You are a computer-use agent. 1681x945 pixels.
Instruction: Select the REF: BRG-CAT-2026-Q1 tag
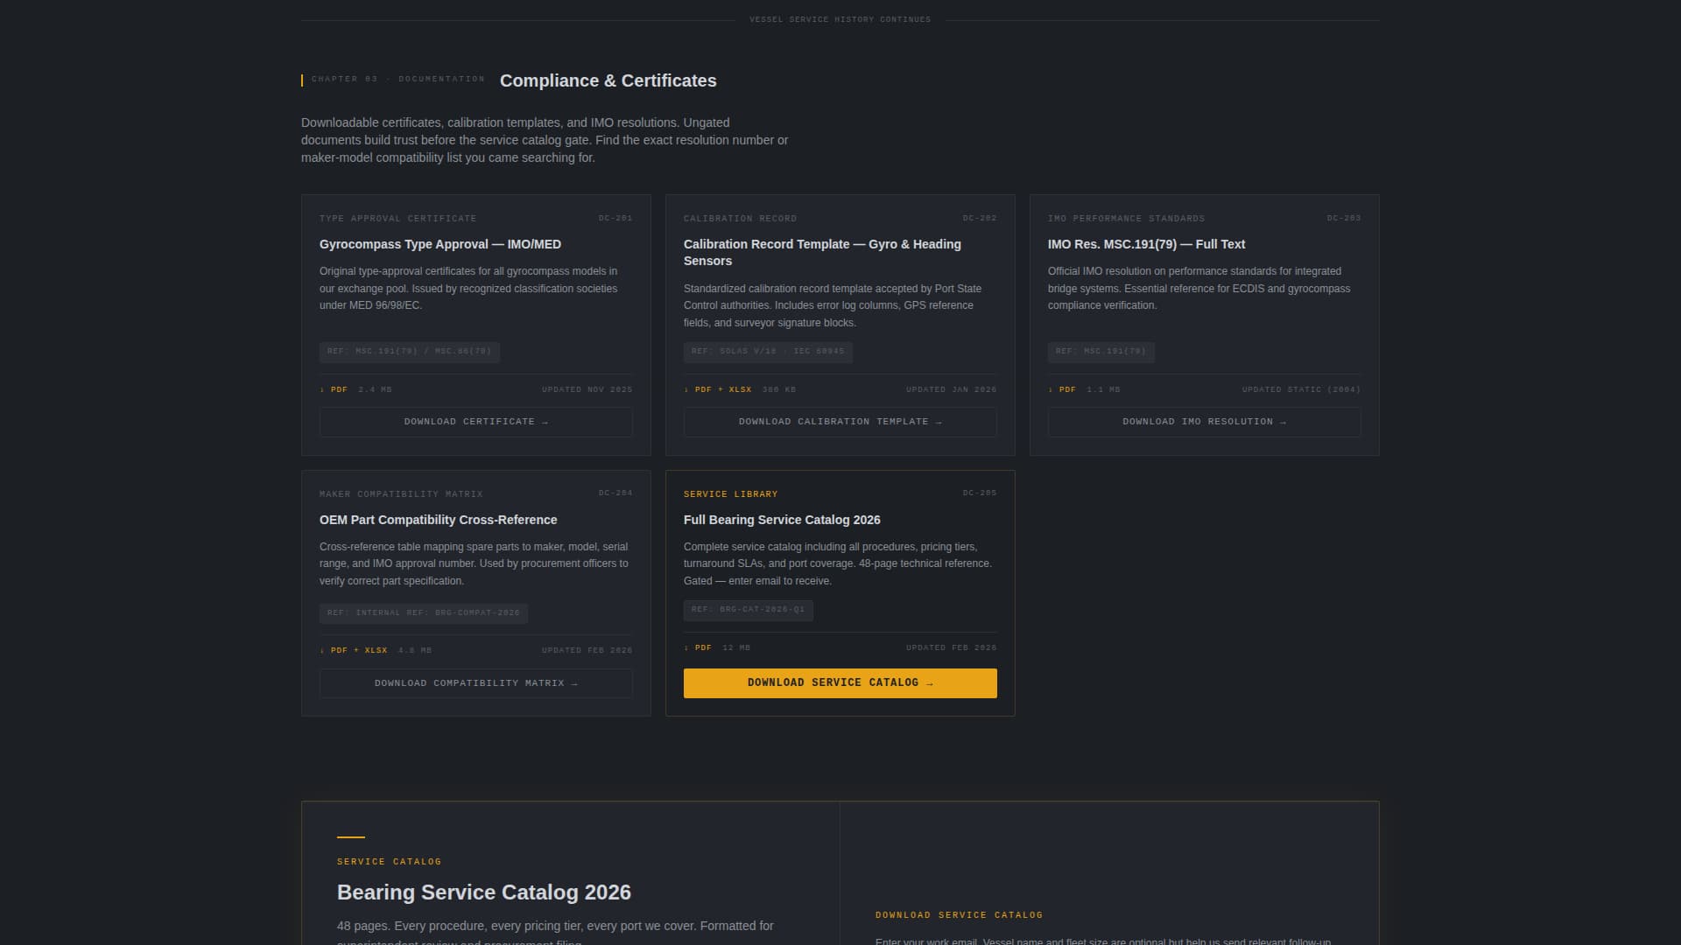click(x=749, y=610)
